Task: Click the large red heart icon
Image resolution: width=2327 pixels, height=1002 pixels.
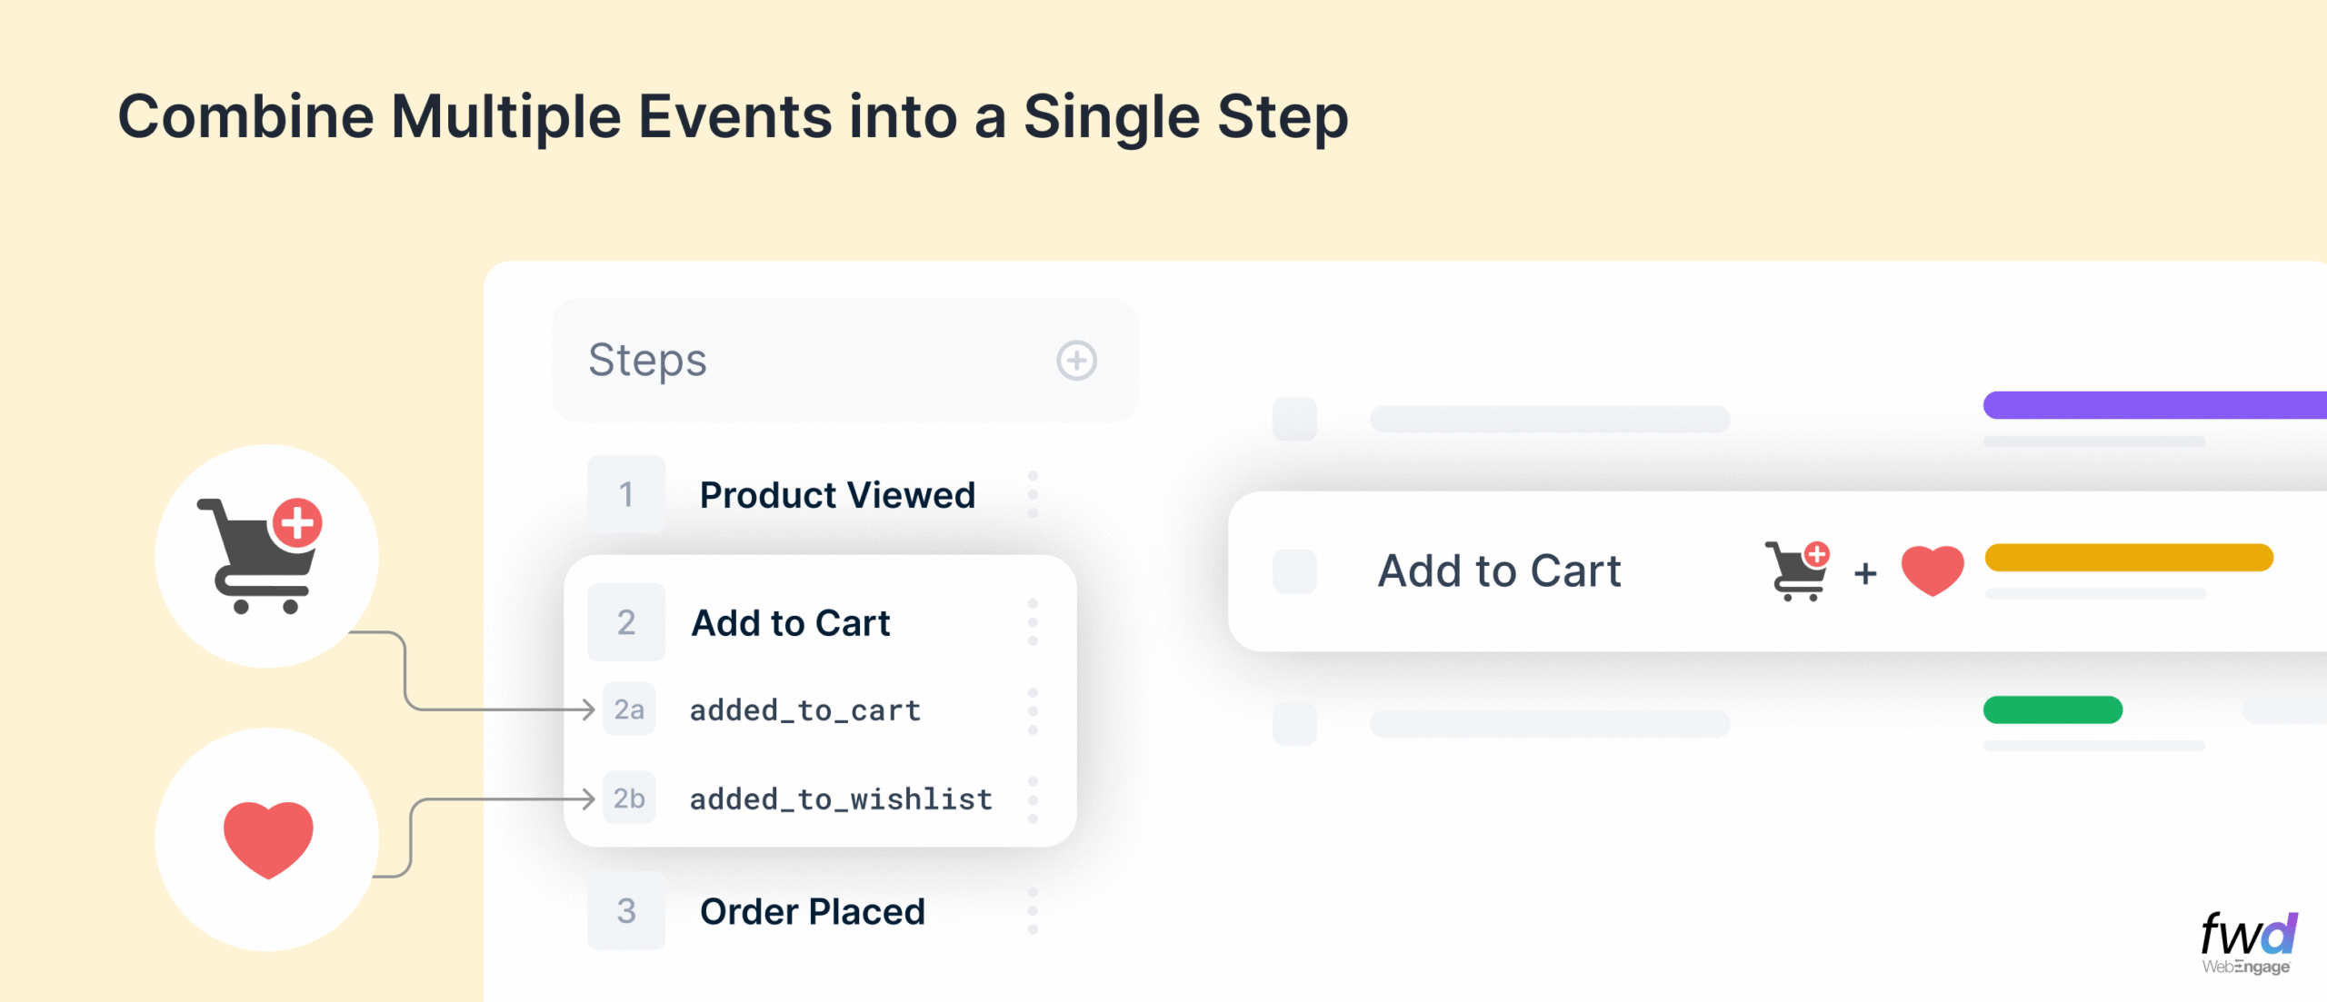Action: click(268, 838)
